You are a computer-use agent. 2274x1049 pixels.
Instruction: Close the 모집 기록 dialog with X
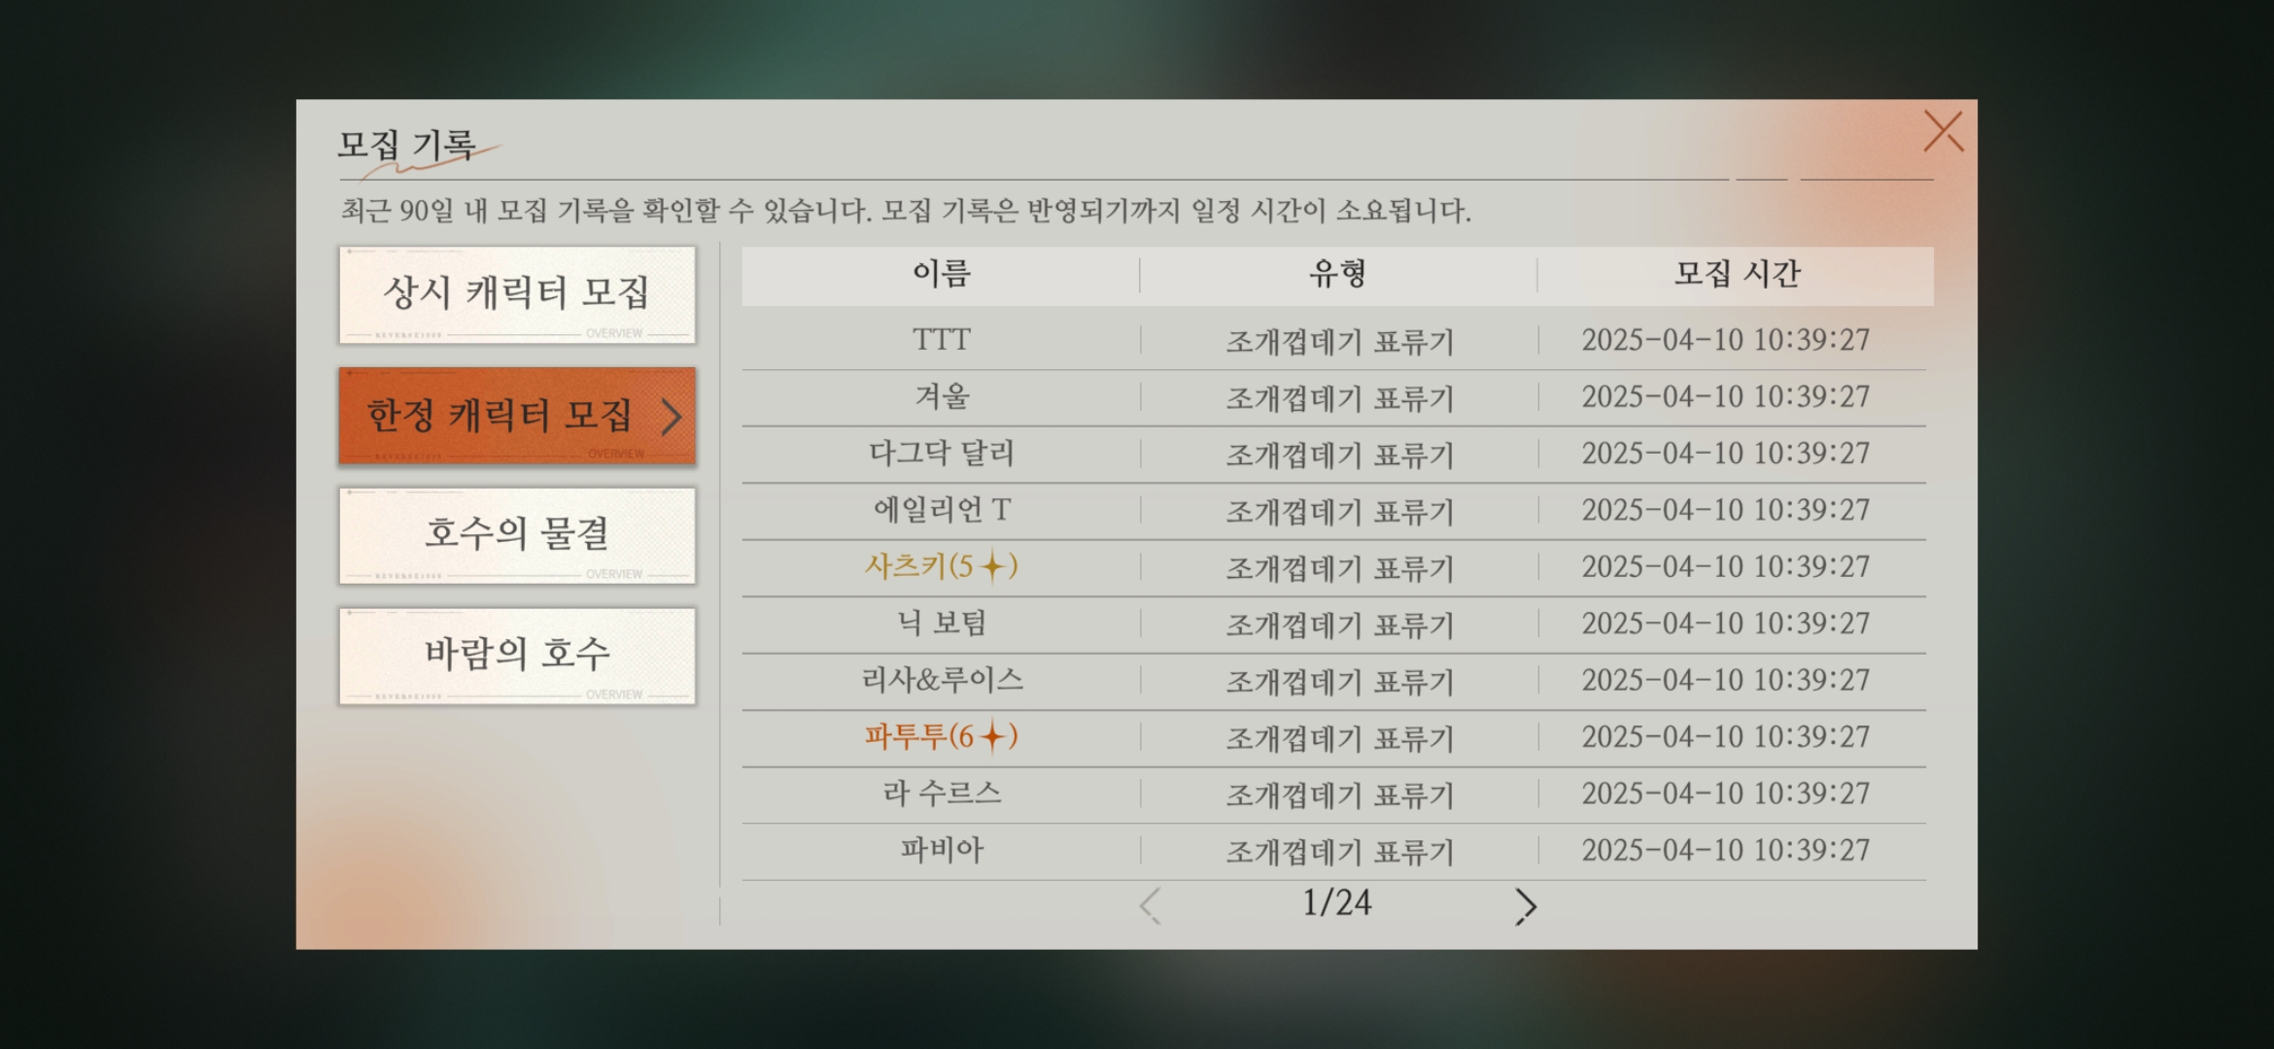(1944, 131)
